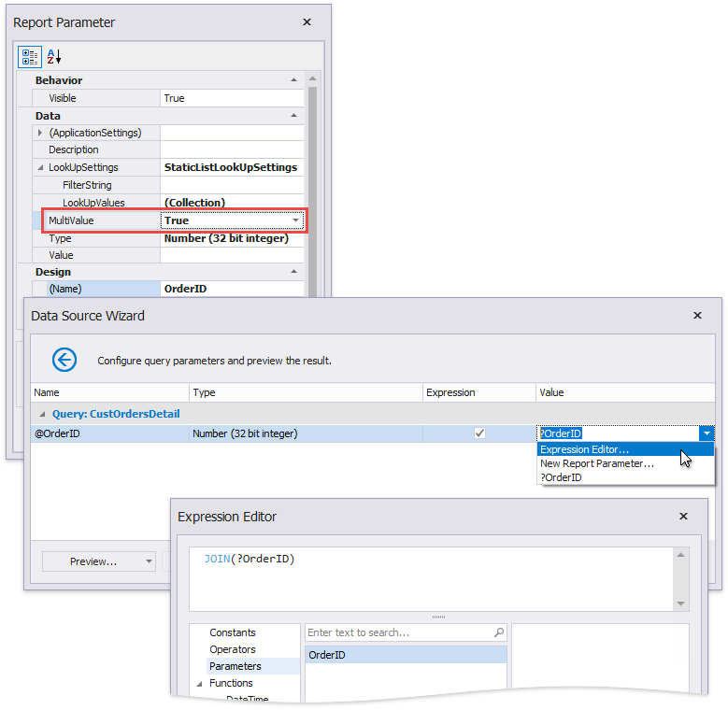Click the search magnifier in Expression Editor
The height and width of the screenshot is (710, 728).
click(499, 632)
